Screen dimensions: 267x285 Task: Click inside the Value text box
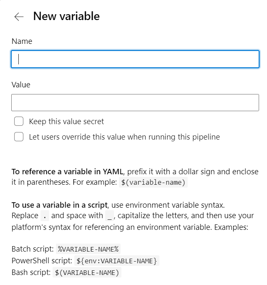coord(135,102)
